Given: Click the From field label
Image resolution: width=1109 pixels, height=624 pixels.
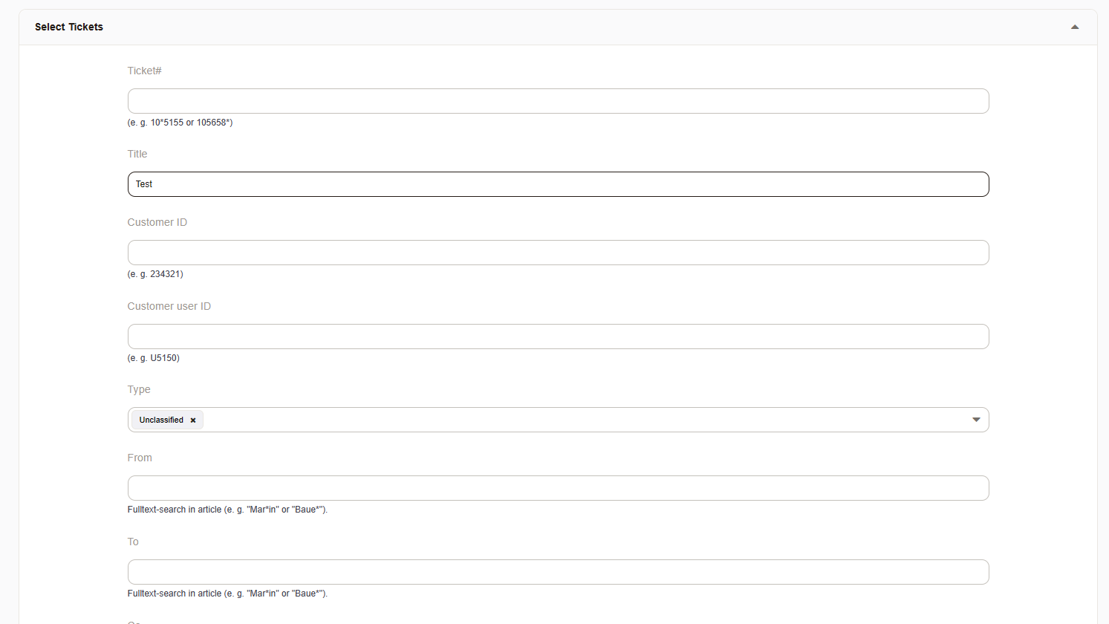Looking at the screenshot, I should (140, 458).
